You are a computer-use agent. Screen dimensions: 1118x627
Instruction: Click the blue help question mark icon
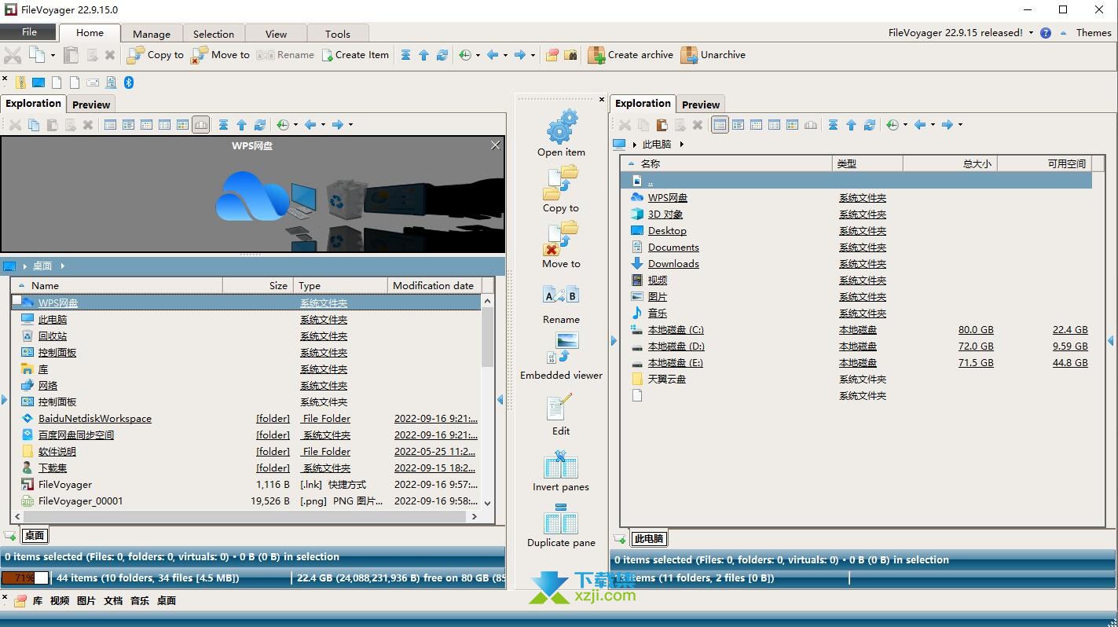[x=1046, y=33]
